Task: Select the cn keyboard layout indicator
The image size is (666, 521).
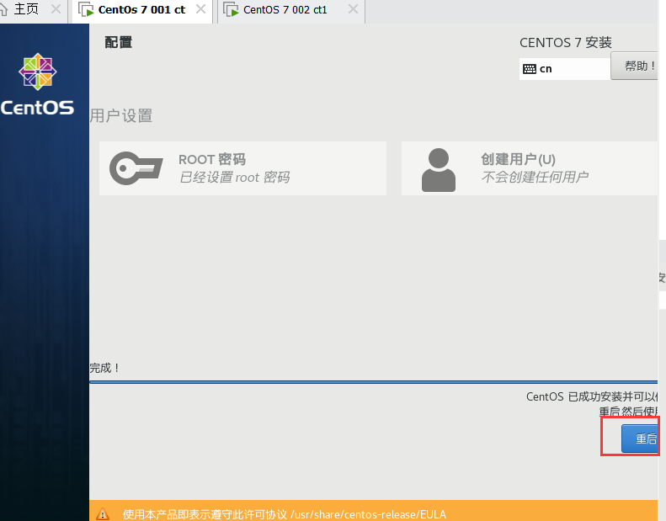Action: click(564, 69)
